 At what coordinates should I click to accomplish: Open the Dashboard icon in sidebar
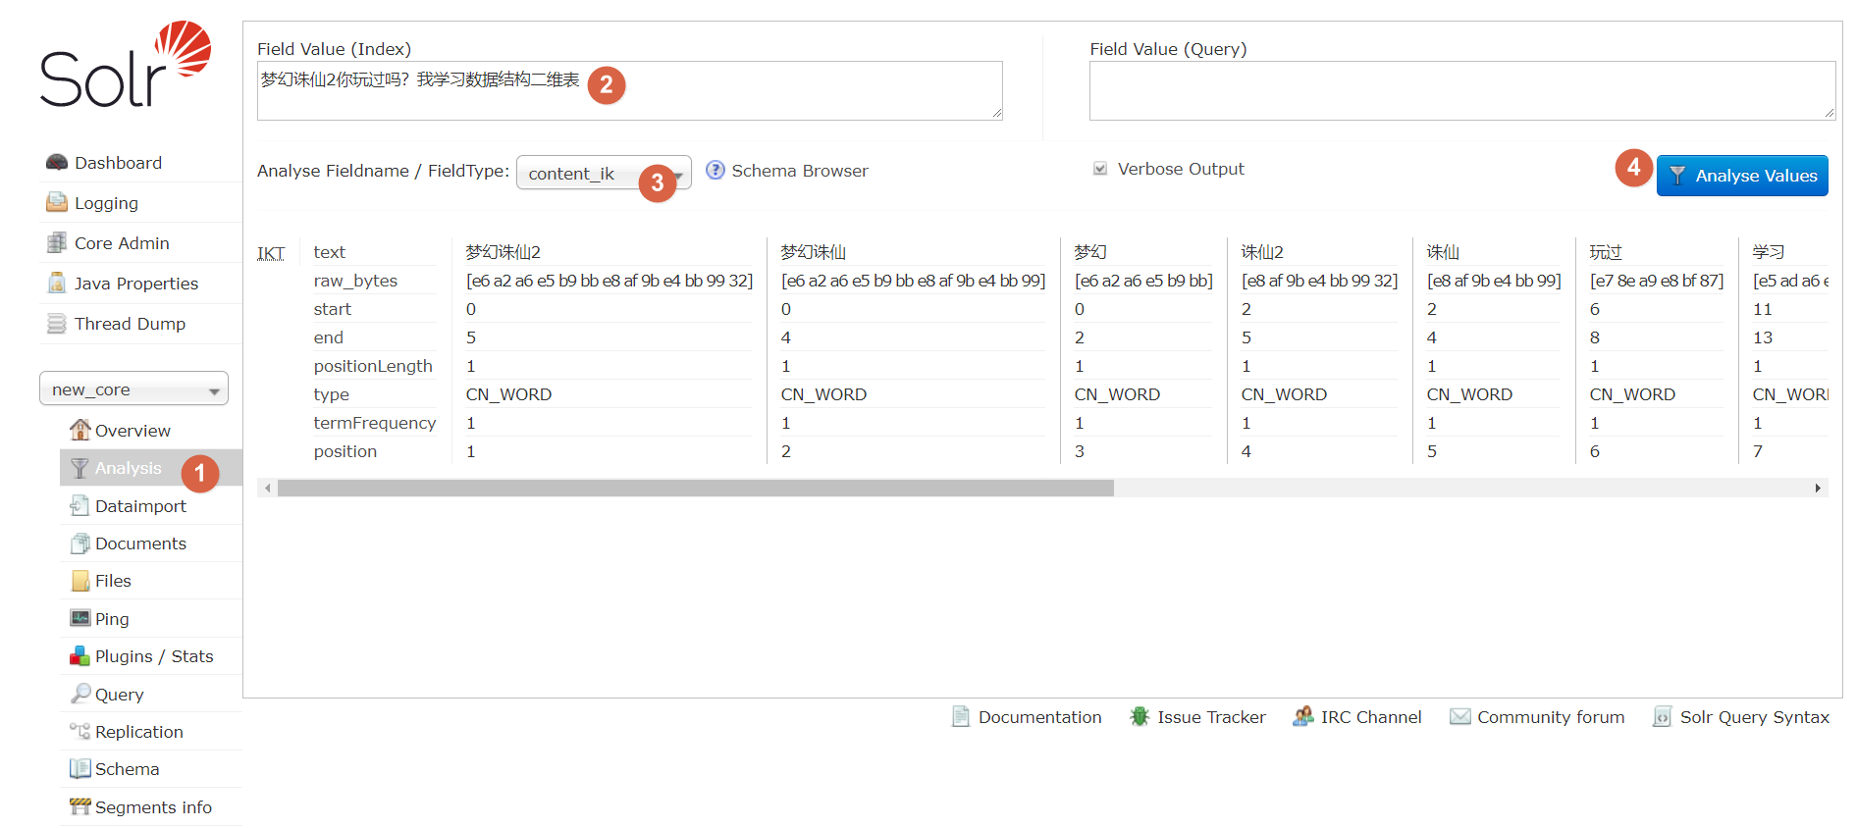(57, 162)
